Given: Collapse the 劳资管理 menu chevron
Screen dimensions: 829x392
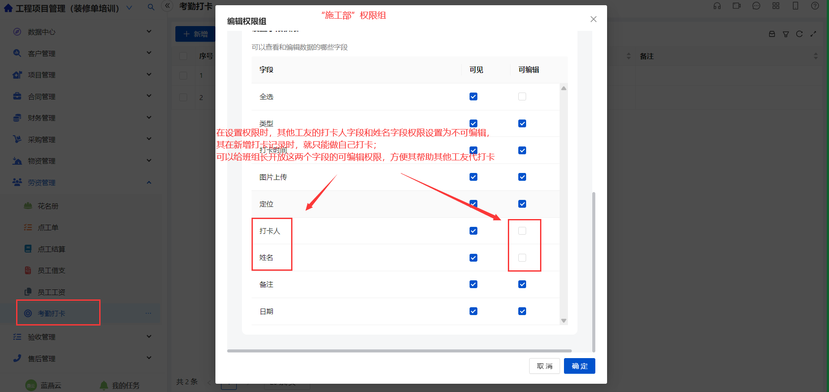Looking at the screenshot, I should [149, 182].
